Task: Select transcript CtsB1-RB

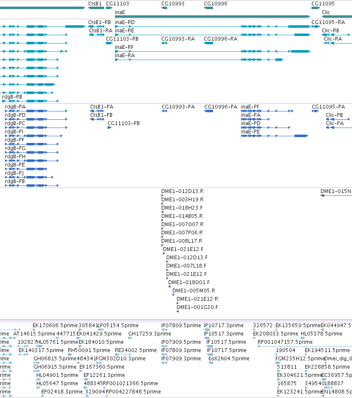Action: (x=99, y=22)
